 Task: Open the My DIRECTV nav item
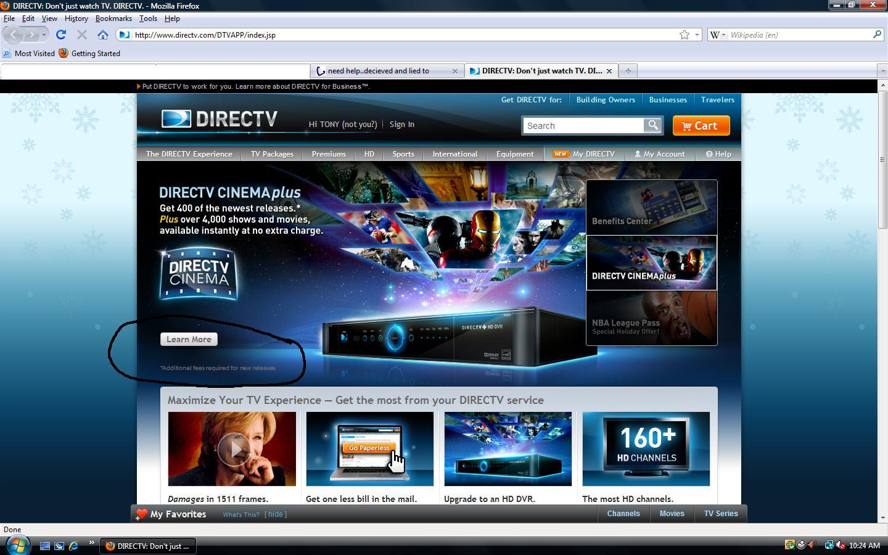584,154
